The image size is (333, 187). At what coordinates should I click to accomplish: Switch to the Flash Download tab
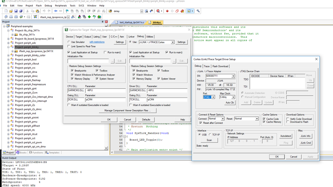pyautogui.click(x=220, y=66)
